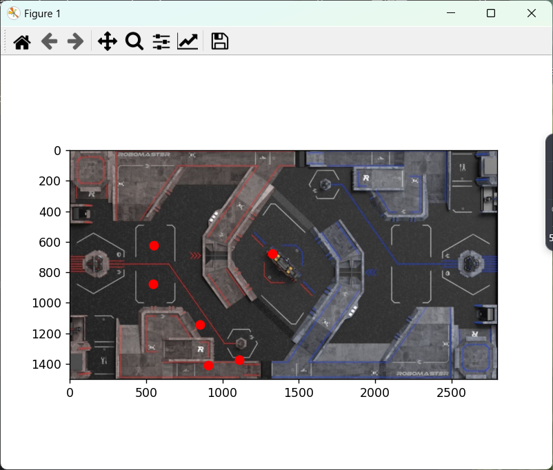Image resolution: width=553 pixels, height=470 pixels.
Task: Click the red marker on the robot
Action: pyautogui.click(x=273, y=254)
